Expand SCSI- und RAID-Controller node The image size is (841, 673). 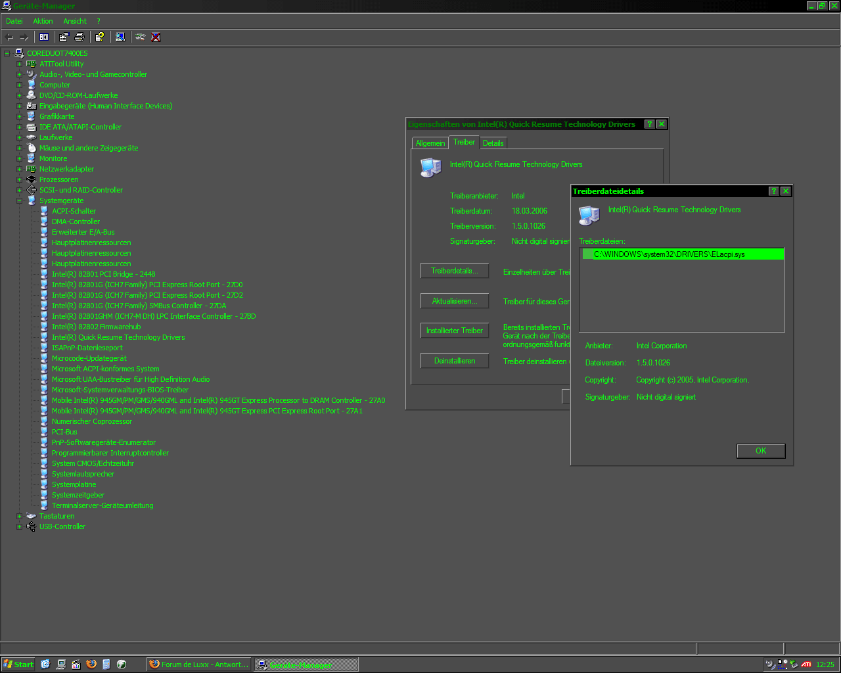click(x=19, y=190)
